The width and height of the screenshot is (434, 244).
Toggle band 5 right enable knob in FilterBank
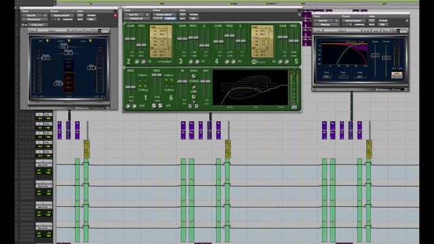[x=286, y=62]
